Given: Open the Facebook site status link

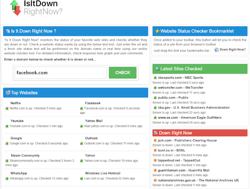Looking at the screenshot, I should click(x=93, y=103).
